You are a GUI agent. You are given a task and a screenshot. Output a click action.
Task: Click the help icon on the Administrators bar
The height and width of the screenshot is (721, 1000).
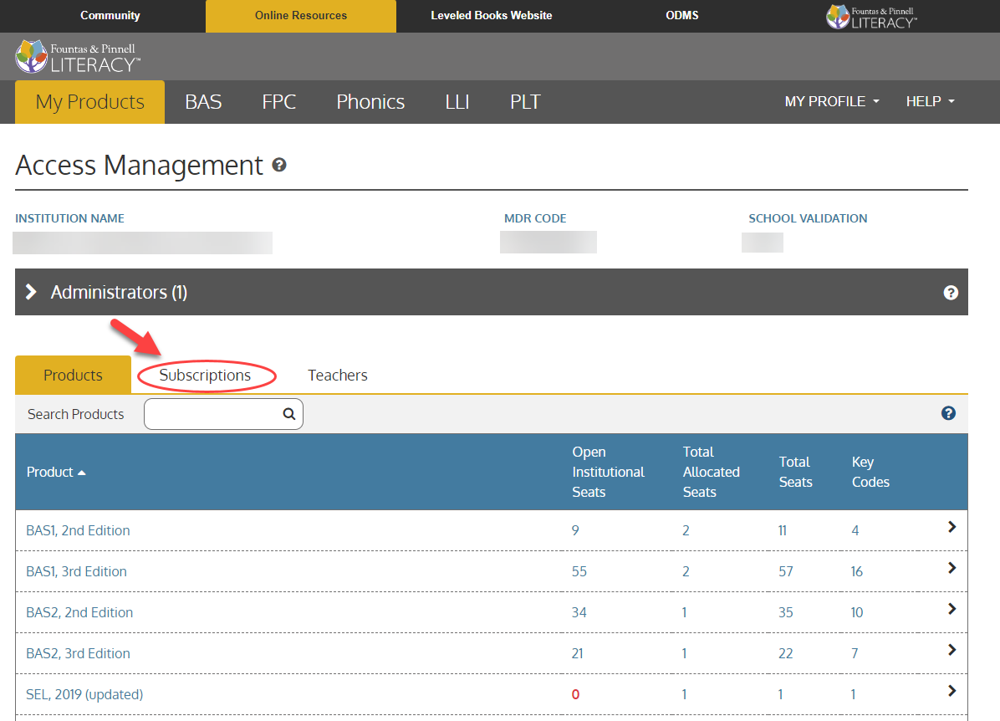coord(951,292)
